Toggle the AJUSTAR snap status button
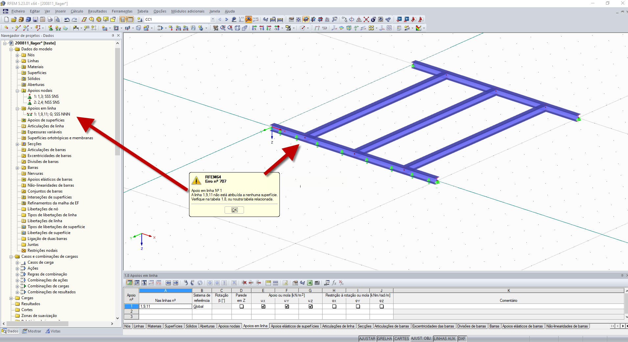Image resolution: width=628 pixels, height=342 pixels. pyautogui.click(x=367, y=339)
